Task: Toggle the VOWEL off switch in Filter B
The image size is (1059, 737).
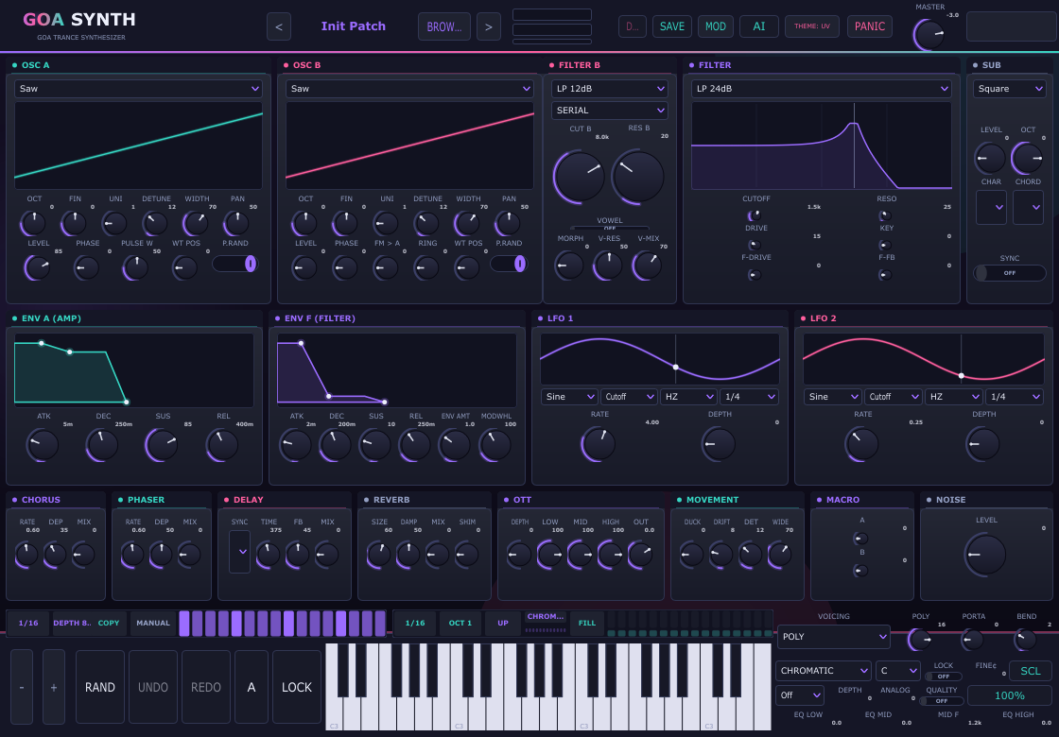Action: tap(609, 228)
